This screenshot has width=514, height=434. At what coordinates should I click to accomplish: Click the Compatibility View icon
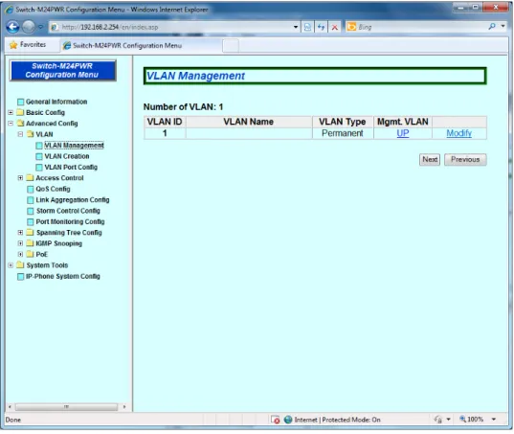pyautogui.click(x=307, y=27)
